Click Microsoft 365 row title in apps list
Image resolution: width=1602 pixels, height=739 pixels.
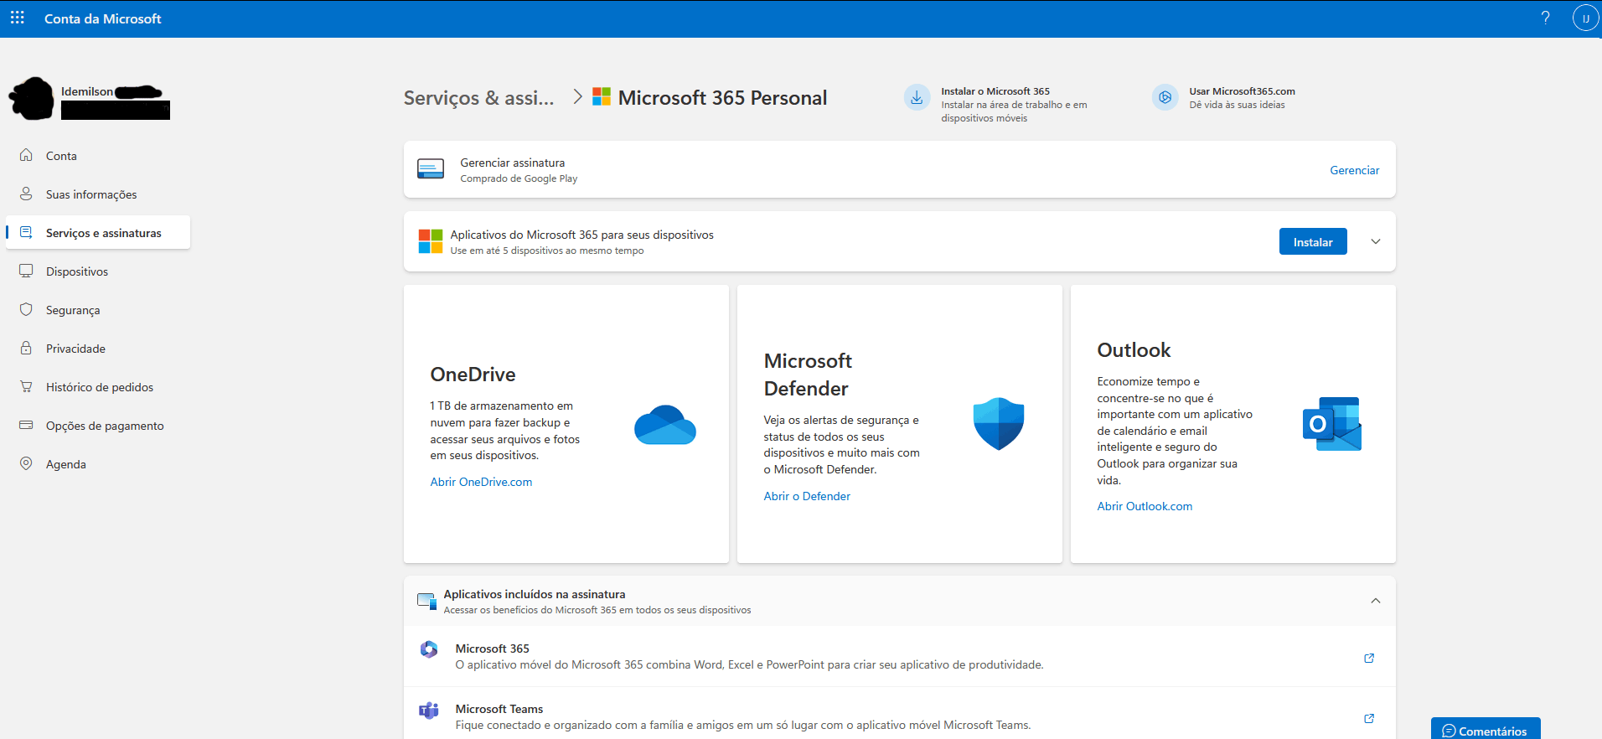point(492,649)
